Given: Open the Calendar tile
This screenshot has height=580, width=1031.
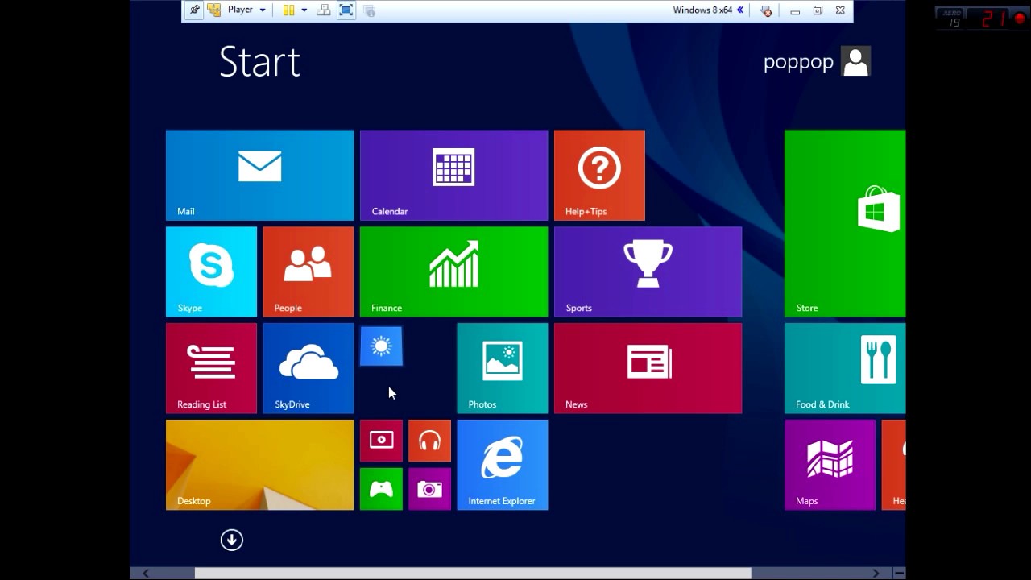Looking at the screenshot, I should click(453, 175).
